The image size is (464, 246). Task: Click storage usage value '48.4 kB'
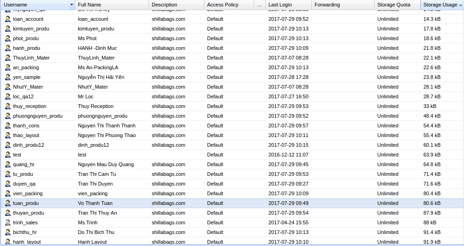point(432,116)
